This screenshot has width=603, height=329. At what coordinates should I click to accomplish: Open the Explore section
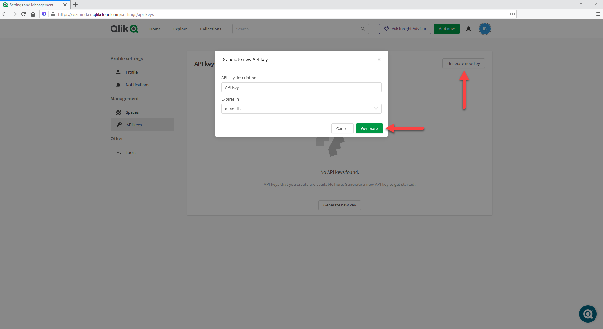point(180,29)
